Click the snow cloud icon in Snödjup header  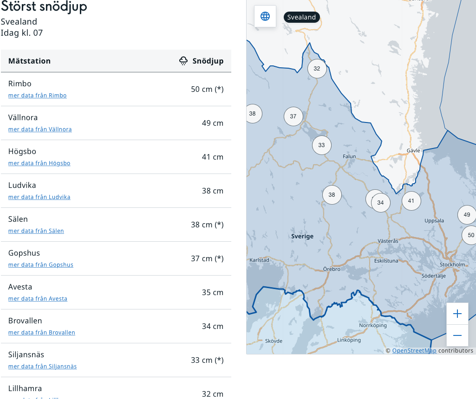(x=183, y=61)
